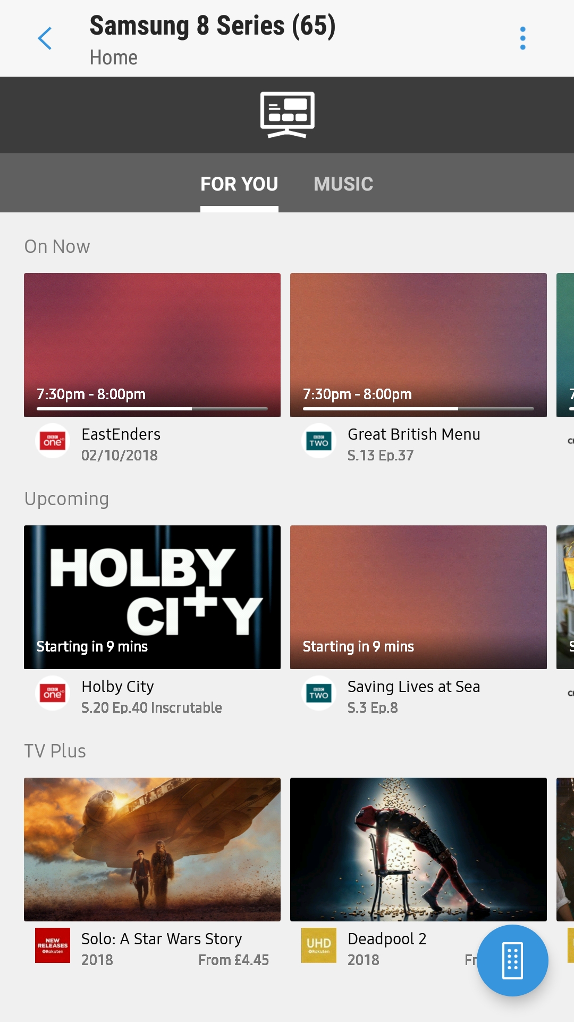Tap the Great British Menu progress bar

(418, 409)
